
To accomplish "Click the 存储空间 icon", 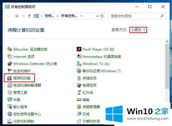I will click(x=79, y=78).
